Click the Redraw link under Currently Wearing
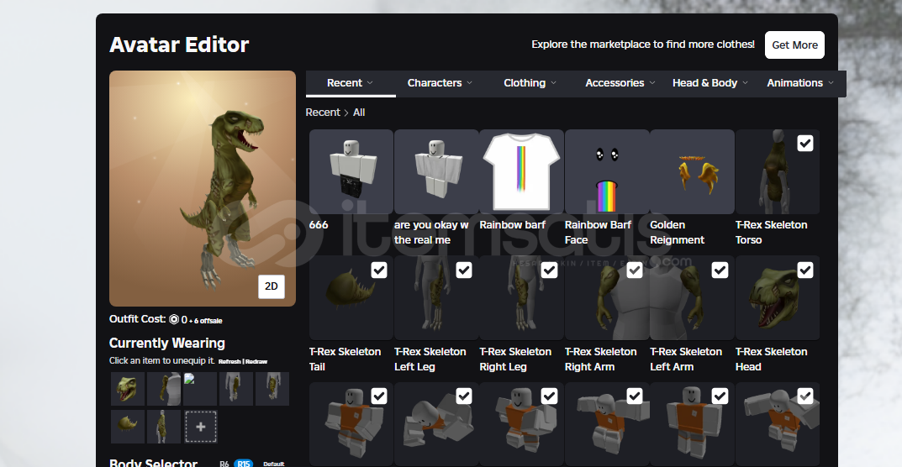 click(x=256, y=362)
